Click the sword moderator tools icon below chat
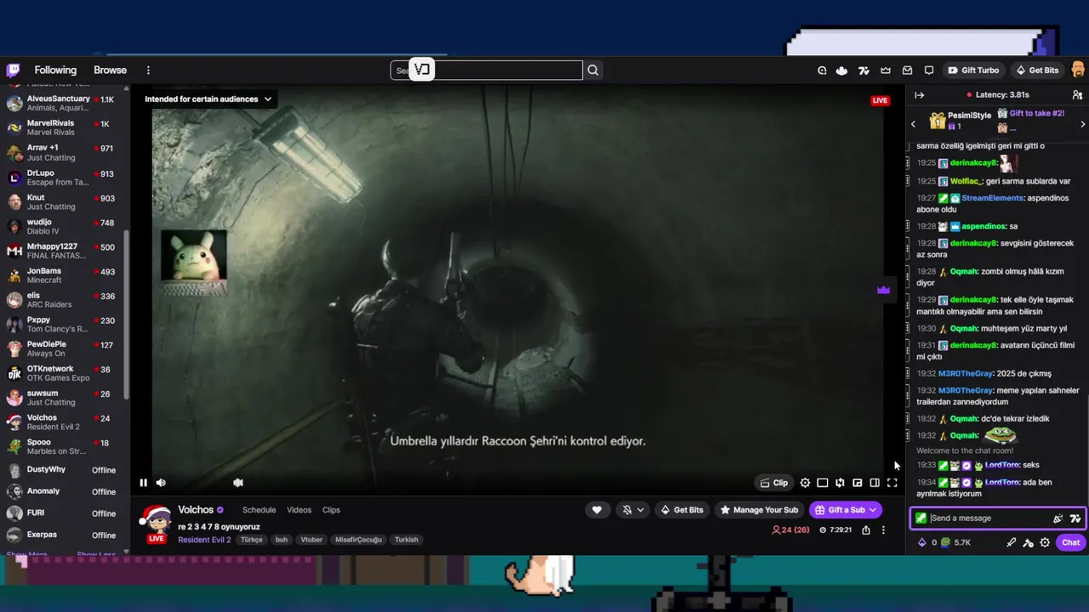The image size is (1089, 612). pos(1011,542)
